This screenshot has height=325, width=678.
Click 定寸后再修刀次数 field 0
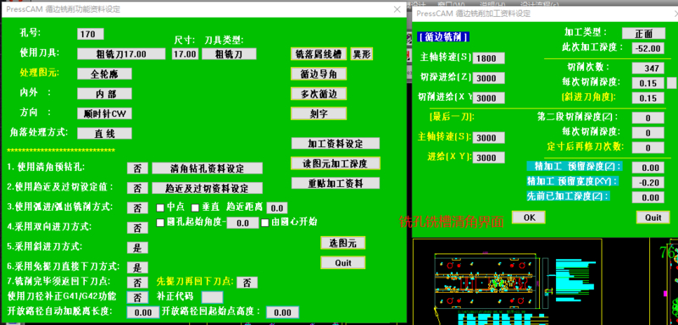pyautogui.click(x=648, y=147)
